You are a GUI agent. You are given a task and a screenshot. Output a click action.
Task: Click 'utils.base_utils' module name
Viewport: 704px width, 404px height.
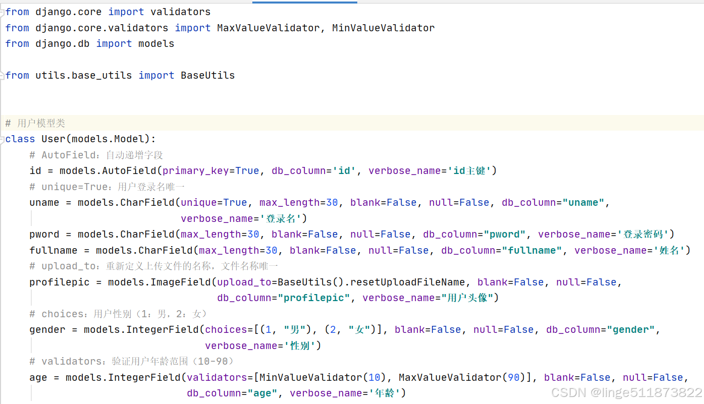[84, 75]
